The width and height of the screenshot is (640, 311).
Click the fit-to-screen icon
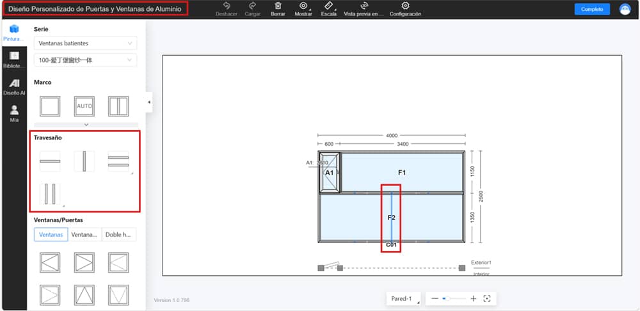486,299
